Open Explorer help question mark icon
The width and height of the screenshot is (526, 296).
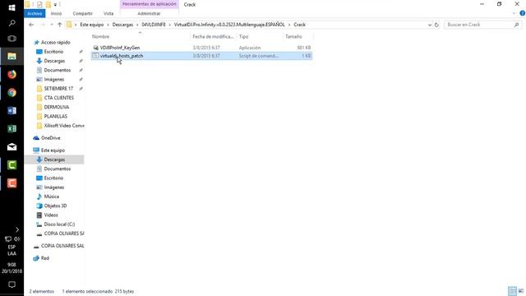click(x=522, y=13)
